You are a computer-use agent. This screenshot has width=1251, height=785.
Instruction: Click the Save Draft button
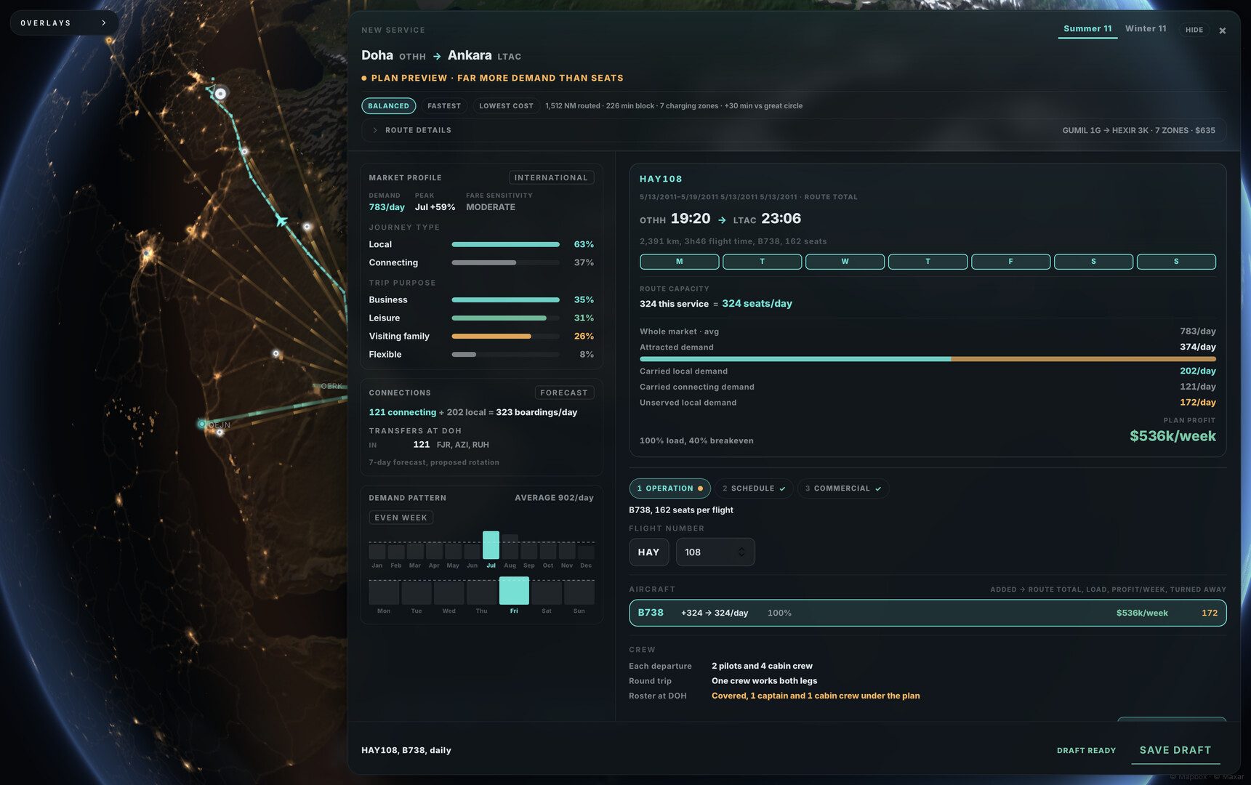point(1175,750)
